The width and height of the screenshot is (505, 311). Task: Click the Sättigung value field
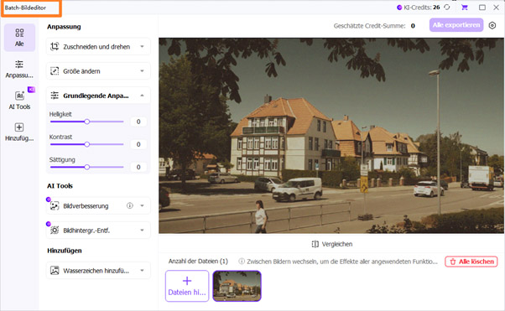138,167
